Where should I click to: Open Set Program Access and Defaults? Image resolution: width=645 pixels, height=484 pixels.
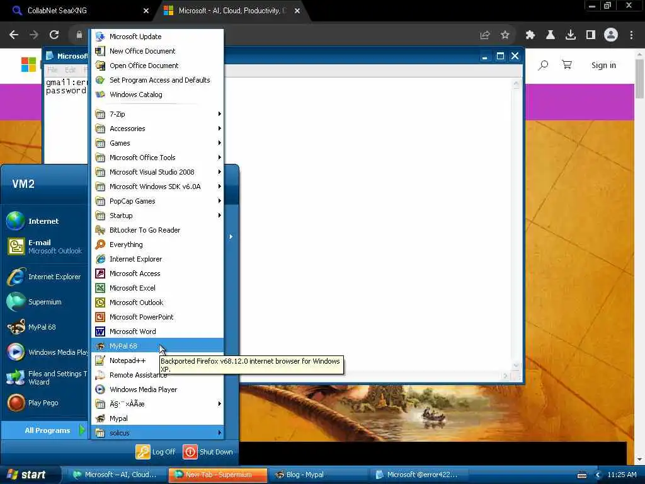coord(157,80)
